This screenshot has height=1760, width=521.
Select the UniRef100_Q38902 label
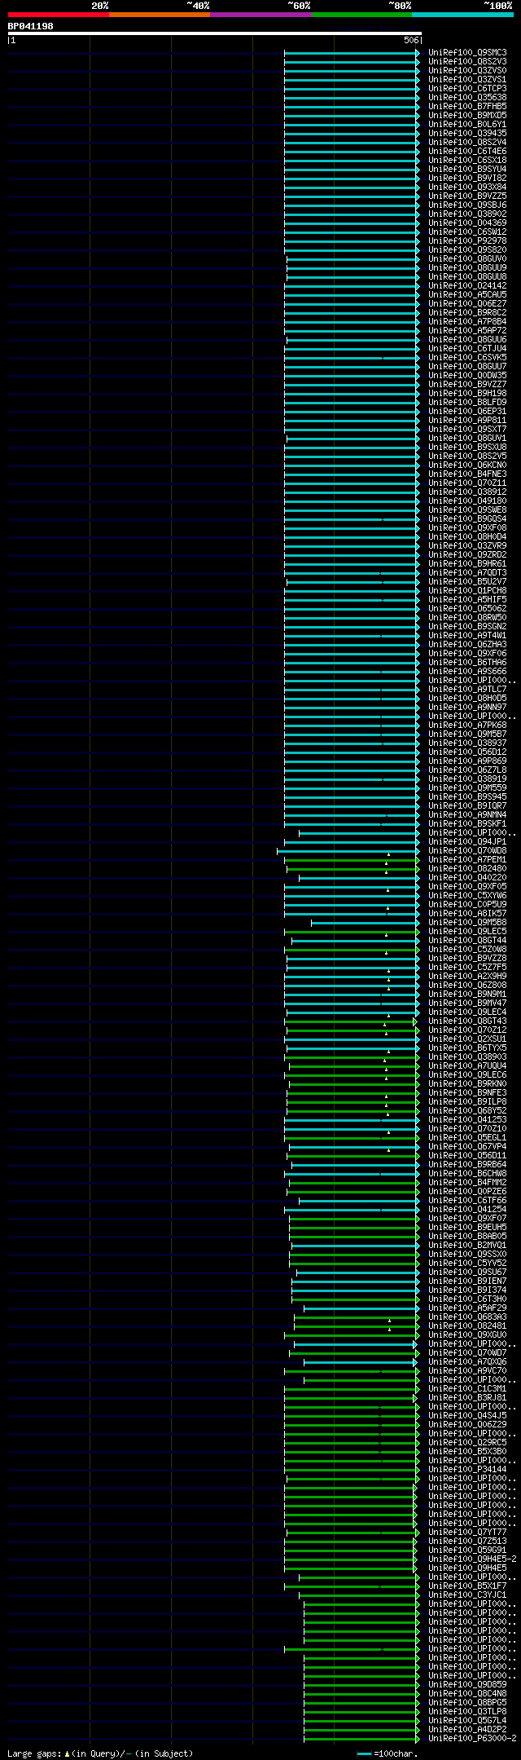click(x=467, y=214)
